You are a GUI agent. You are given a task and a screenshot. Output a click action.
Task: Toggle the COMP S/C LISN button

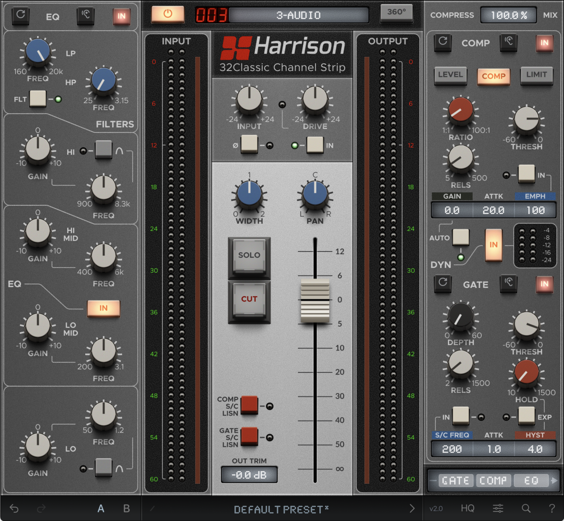click(249, 405)
